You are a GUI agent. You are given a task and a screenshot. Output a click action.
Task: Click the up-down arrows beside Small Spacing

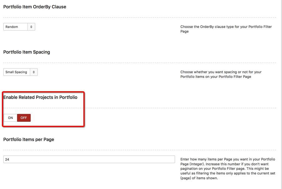point(34,72)
